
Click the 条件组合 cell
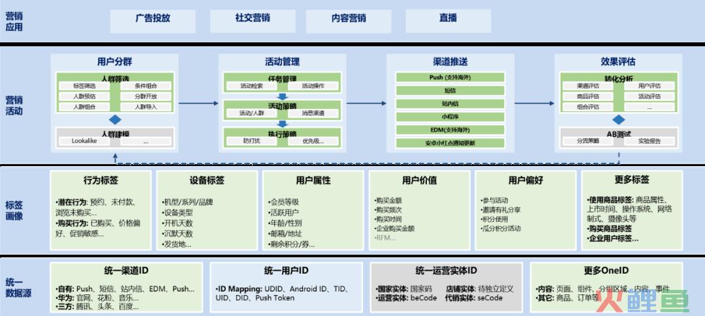pyautogui.click(x=146, y=86)
